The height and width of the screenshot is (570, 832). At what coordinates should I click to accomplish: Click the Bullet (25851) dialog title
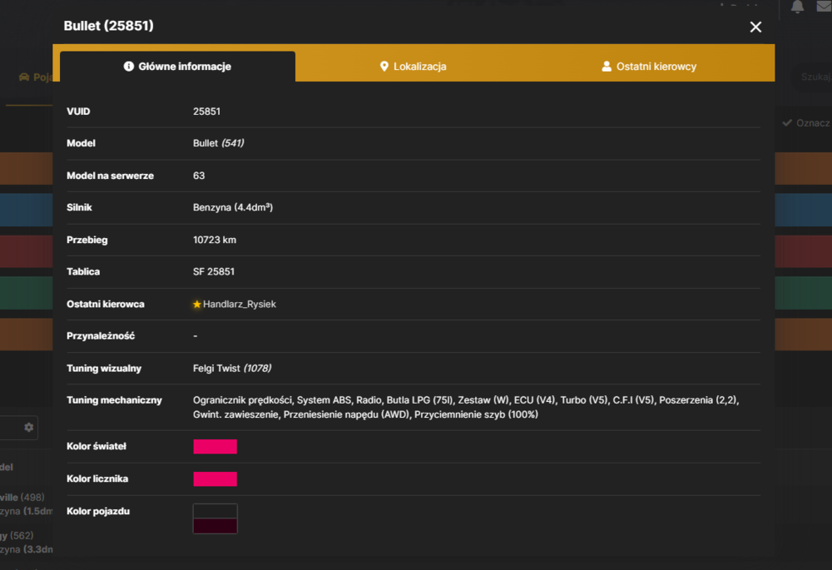[109, 26]
